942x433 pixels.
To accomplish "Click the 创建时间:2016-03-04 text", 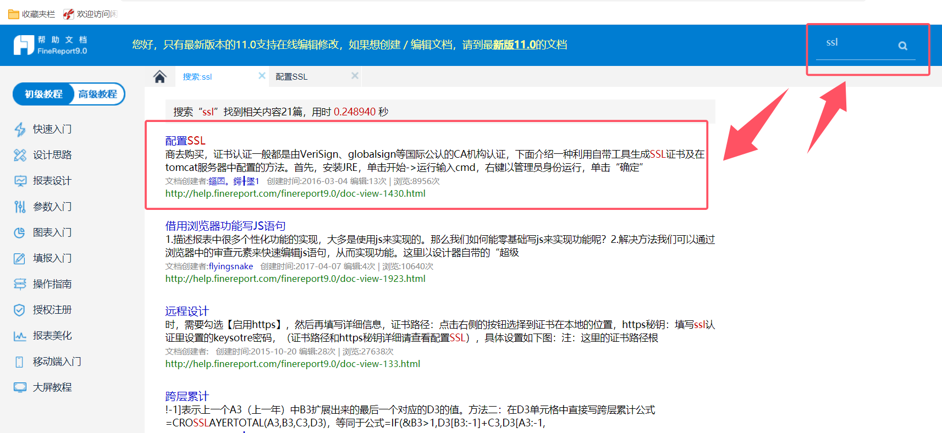I will tap(307, 181).
